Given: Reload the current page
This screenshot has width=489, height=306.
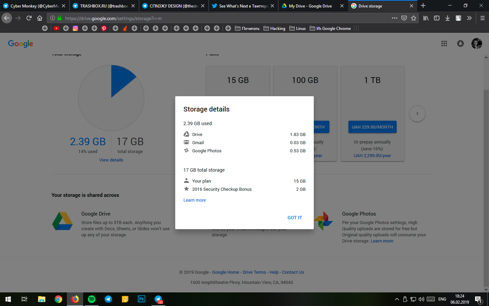Looking at the screenshot, I should click(29, 18).
